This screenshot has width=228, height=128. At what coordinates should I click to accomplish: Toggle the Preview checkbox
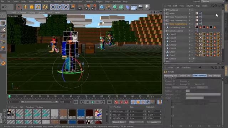click(x=188, y=81)
